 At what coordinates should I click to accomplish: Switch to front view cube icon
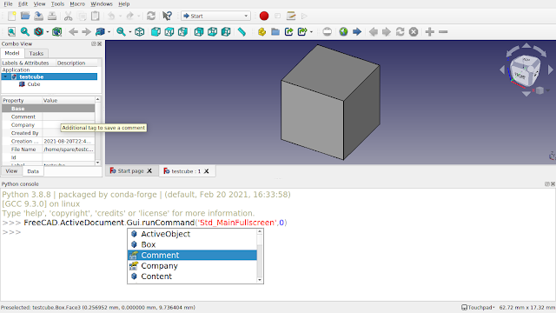[156, 32]
